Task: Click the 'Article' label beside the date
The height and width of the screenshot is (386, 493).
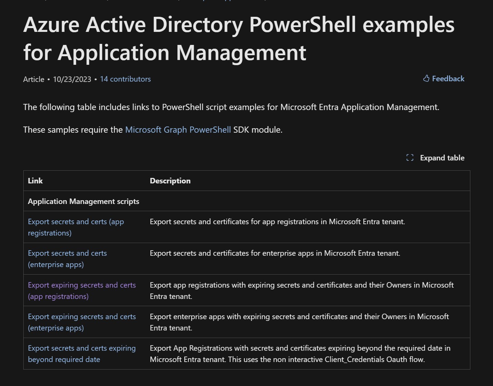Action: (34, 79)
